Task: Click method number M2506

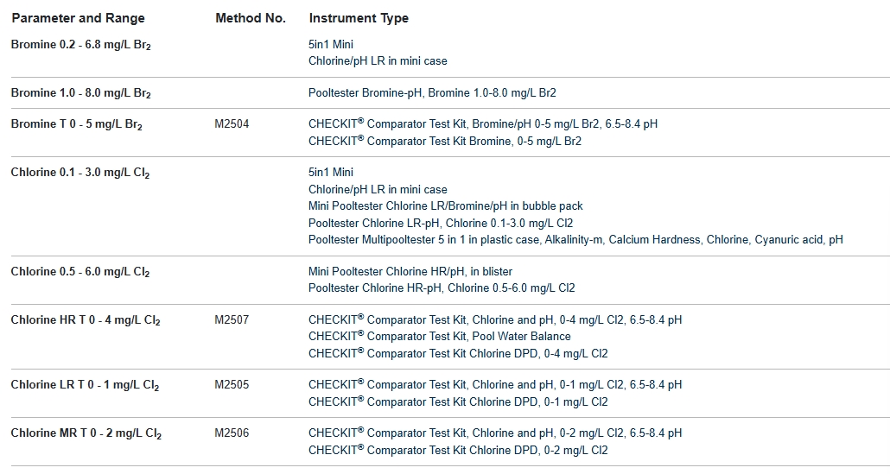Action: (232, 433)
